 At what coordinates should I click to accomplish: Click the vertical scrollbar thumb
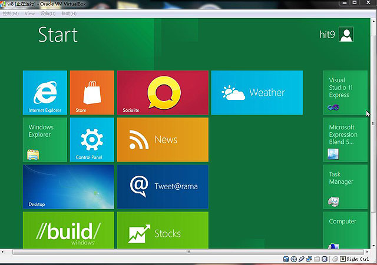[x=373, y=123]
